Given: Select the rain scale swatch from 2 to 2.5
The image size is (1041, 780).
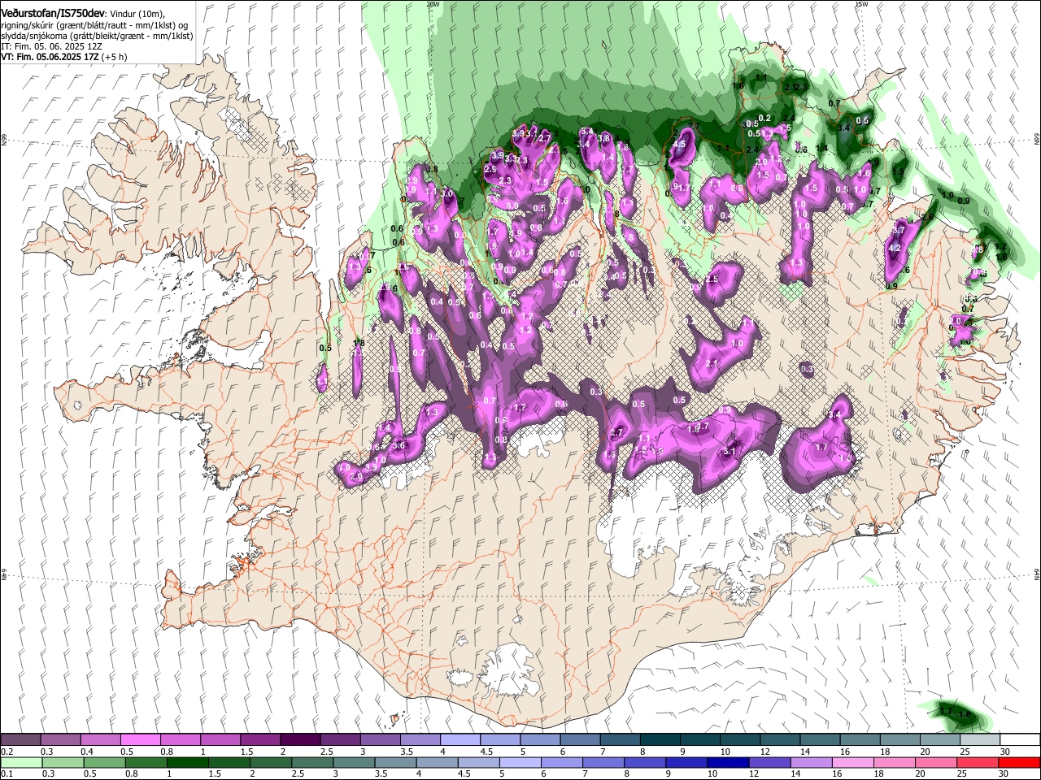Looking at the screenshot, I should click(271, 762).
